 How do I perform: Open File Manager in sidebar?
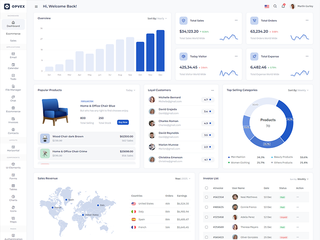click(x=13, y=88)
